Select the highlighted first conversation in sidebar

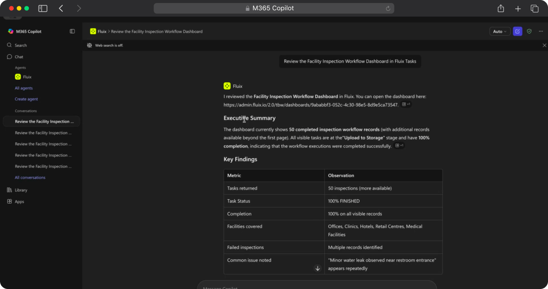pyautogui.click(x=42, y=122)
